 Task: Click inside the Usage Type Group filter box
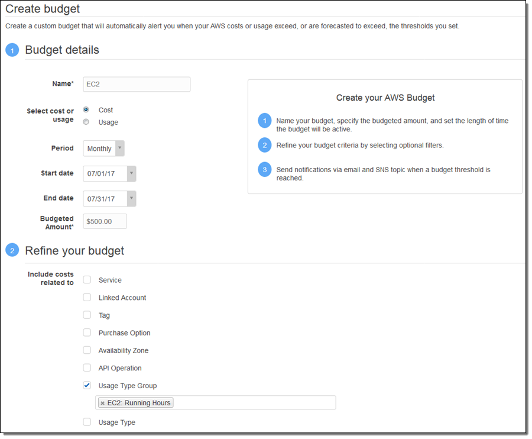coord(254,403)
